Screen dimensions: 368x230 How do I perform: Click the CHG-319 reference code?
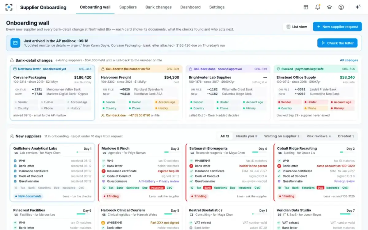261,69
